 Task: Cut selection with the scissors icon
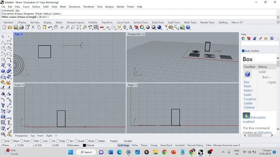[33, 27]
